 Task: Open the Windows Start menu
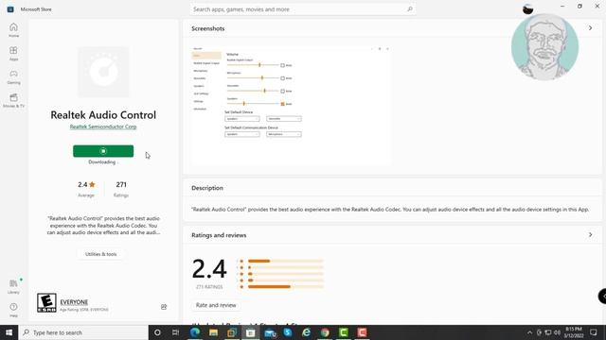(x=9, y=332)
